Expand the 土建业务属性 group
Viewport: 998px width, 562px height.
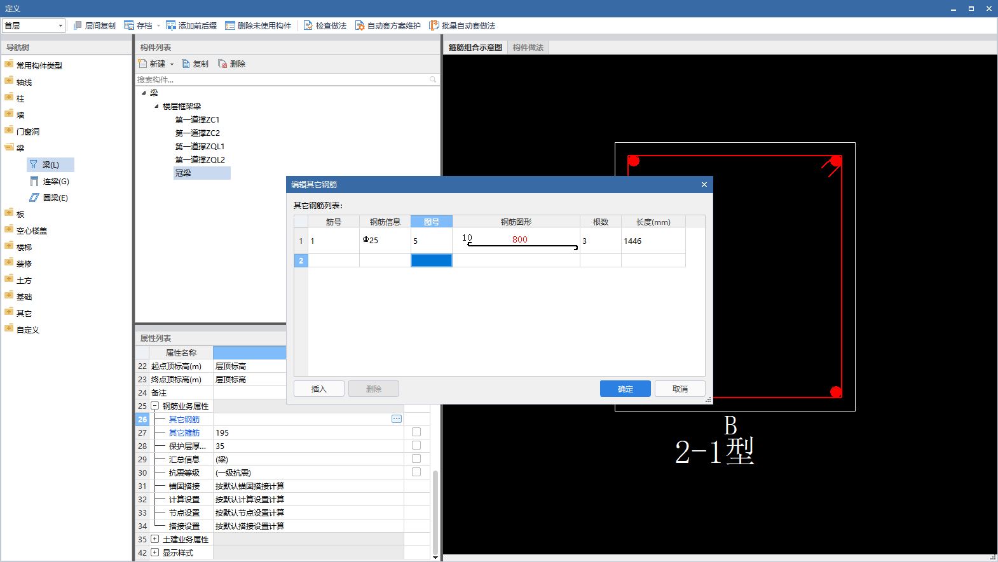point(154,539)
